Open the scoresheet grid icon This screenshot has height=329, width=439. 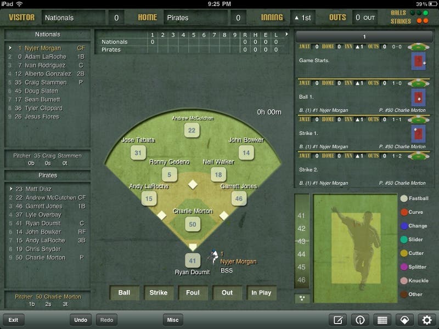(382, 320)
